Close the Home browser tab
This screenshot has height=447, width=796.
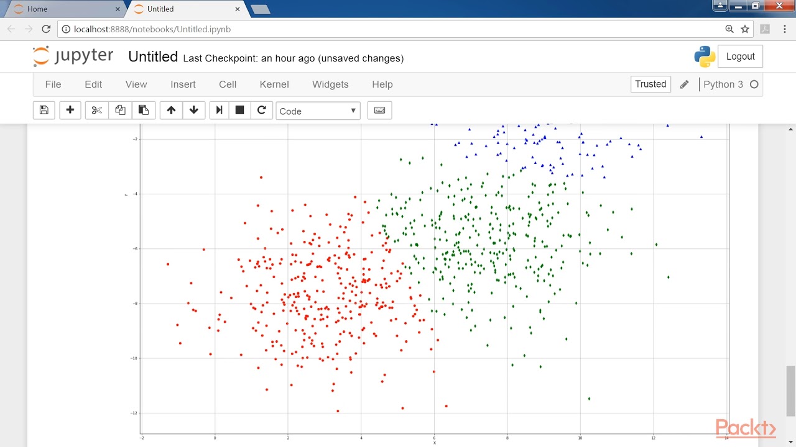[x=118, y=9]
